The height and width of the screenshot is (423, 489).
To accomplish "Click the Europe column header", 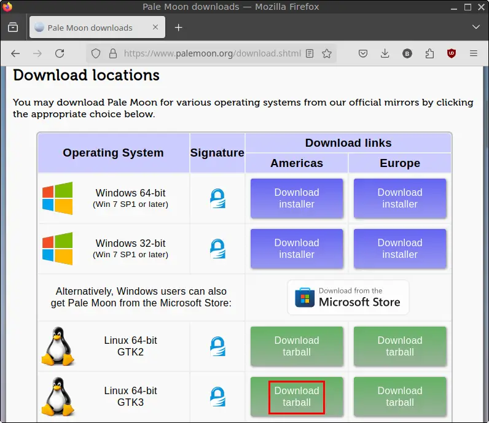I will (400, 163).
